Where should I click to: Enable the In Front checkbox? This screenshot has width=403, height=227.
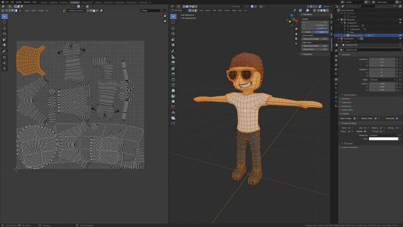click(x=381, y=131)
